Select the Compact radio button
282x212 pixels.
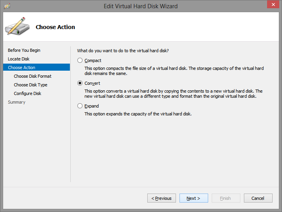[80, 60]
